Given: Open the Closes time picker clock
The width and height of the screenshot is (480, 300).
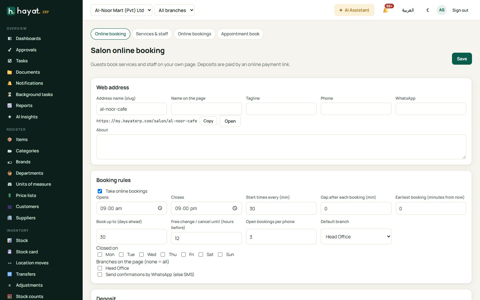Looking at the screenshot, I should coord(235,208).
